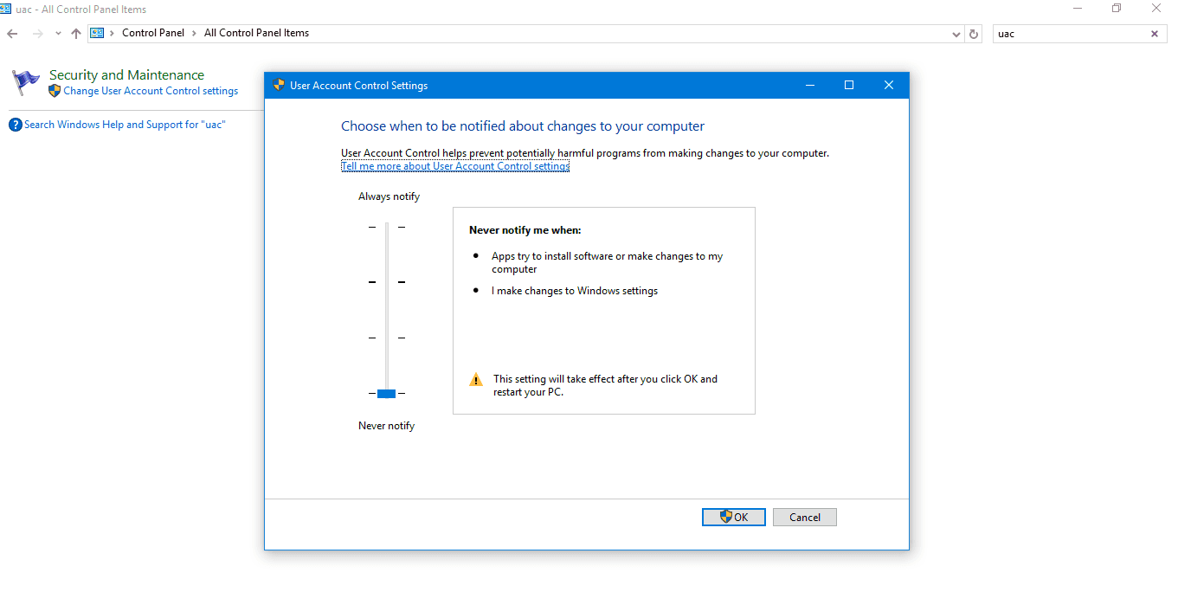Click 'Never notify' label below slider
The width and height of the screenshot is (1178, 605).
386,426
